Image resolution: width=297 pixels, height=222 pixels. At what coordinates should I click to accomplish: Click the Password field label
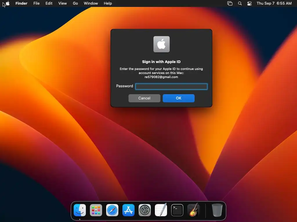pyautogui.click(x=124, y=86)
